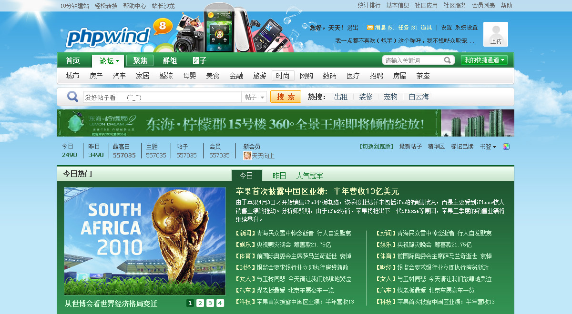This screenshot has height=314, width=572.
Task: Open 设置 link
Action: coord(447,28)
